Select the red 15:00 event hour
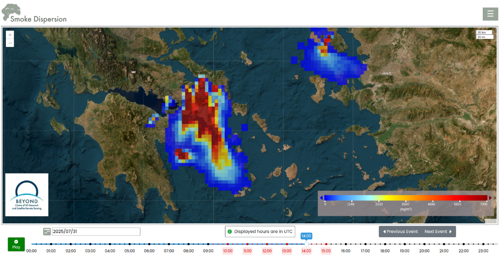Viewport: 502px width, 259px height. (x=326, y=251)
